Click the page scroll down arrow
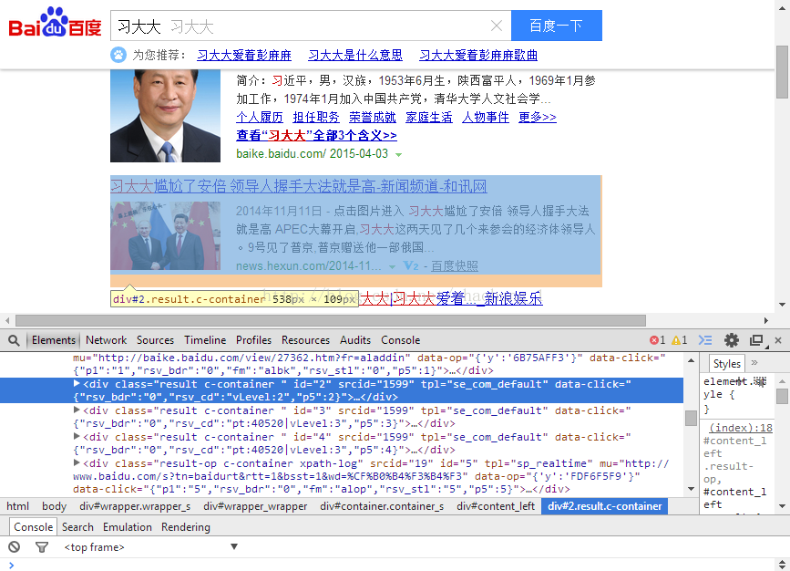 782,304
